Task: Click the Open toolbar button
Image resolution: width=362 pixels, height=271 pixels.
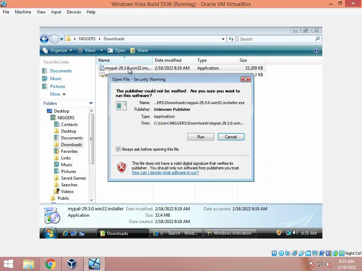Action: coord(117,50)
